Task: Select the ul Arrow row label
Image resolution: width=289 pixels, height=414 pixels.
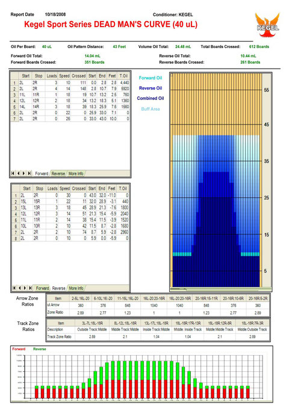Action: click(x=58, y=305)
